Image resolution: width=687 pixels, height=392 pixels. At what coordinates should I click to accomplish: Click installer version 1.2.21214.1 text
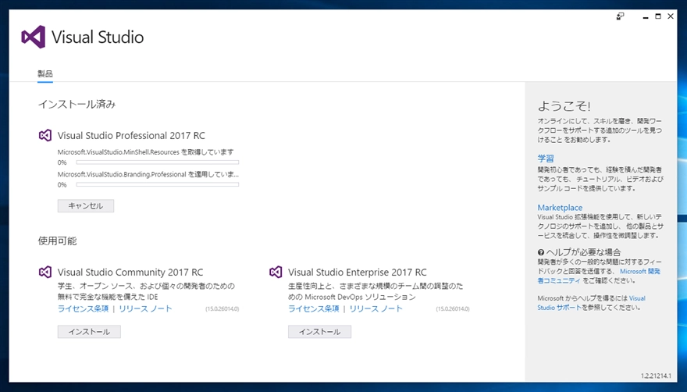(656, 376)
